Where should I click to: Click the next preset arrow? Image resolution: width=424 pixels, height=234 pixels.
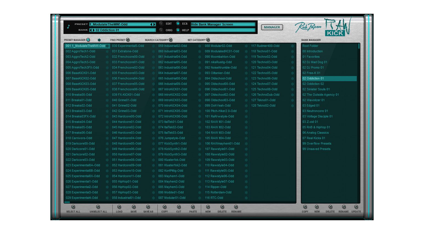click(x=154, y=25)
